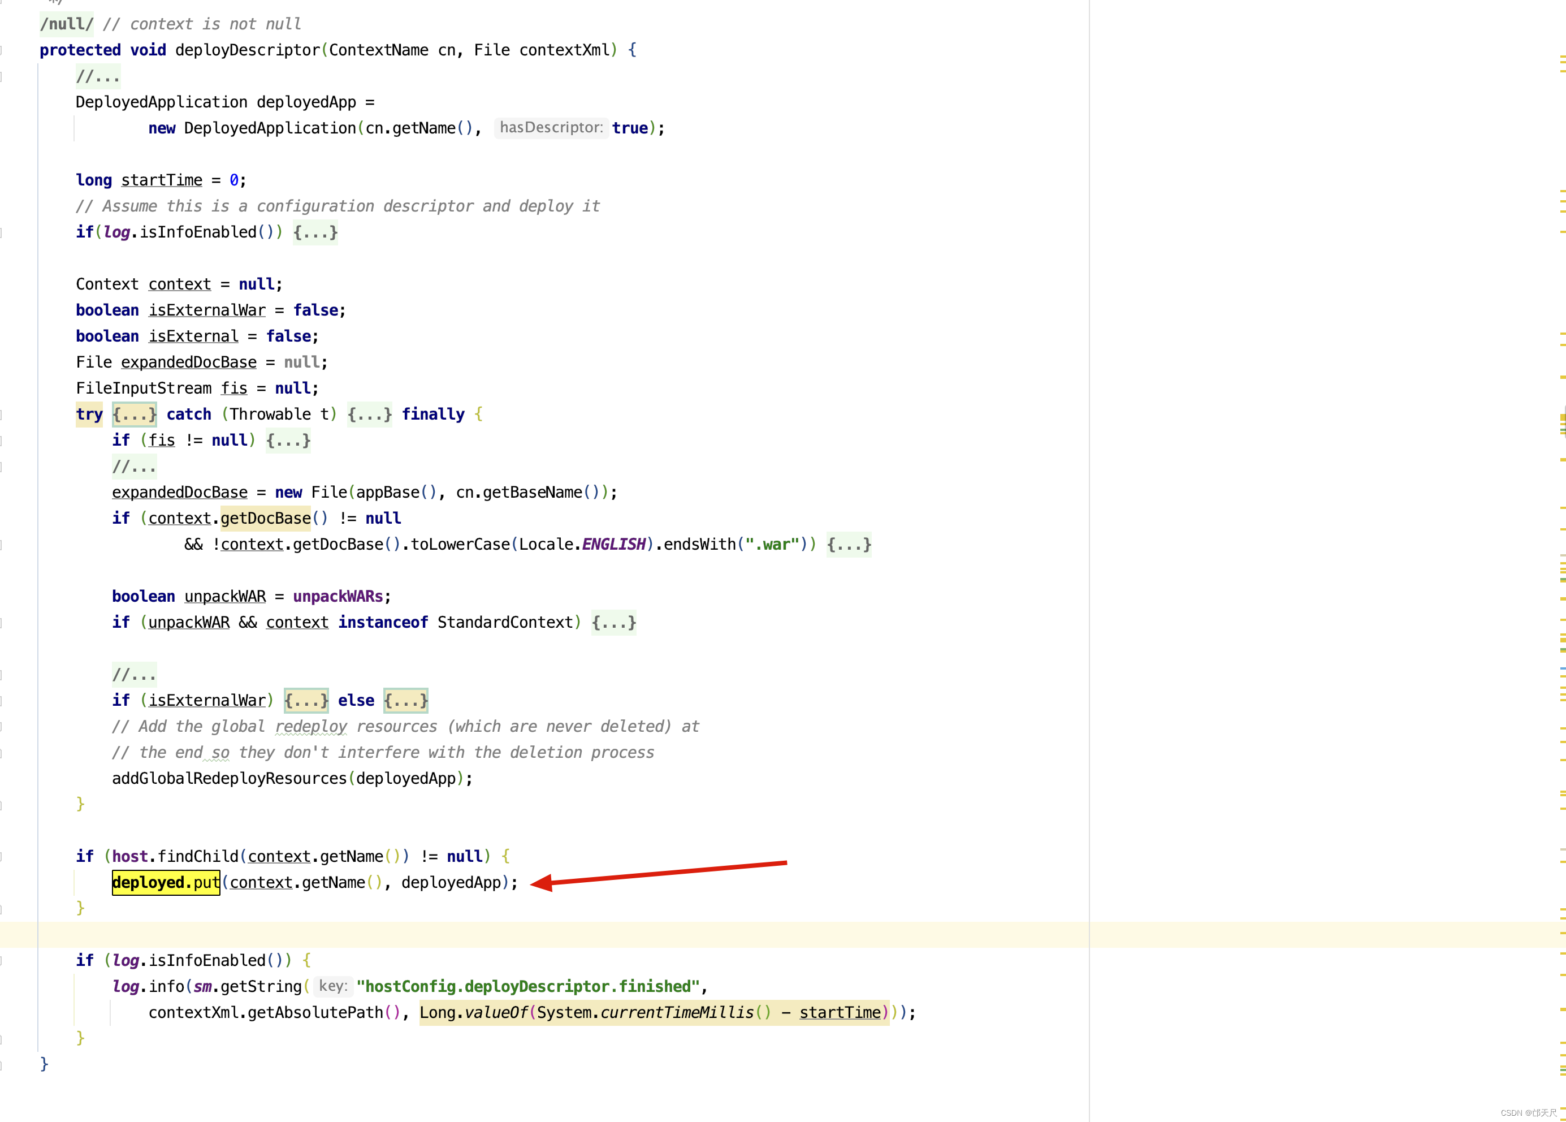Click the log.info call
Viewport: 1566px width, 1122px height.
coord(149,987)
